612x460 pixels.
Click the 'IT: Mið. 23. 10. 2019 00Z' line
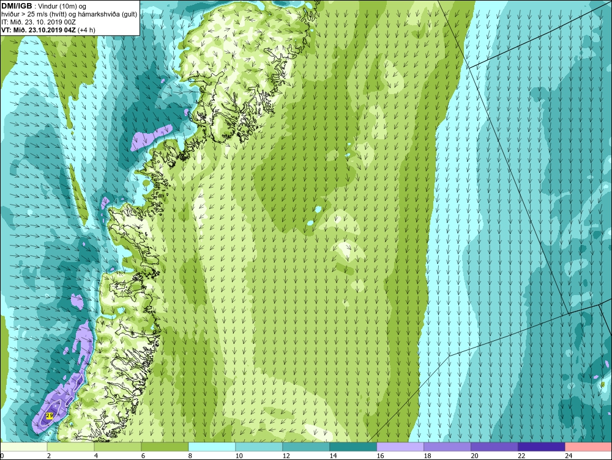39,22
